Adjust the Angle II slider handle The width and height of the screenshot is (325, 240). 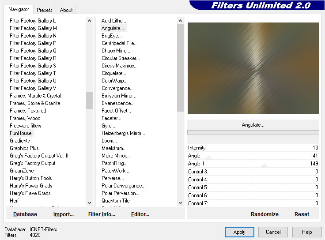click(264, 165)
